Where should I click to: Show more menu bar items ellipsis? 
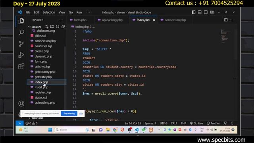[88, 12]
